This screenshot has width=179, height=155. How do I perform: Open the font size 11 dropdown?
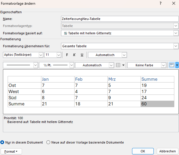[58, 55]
